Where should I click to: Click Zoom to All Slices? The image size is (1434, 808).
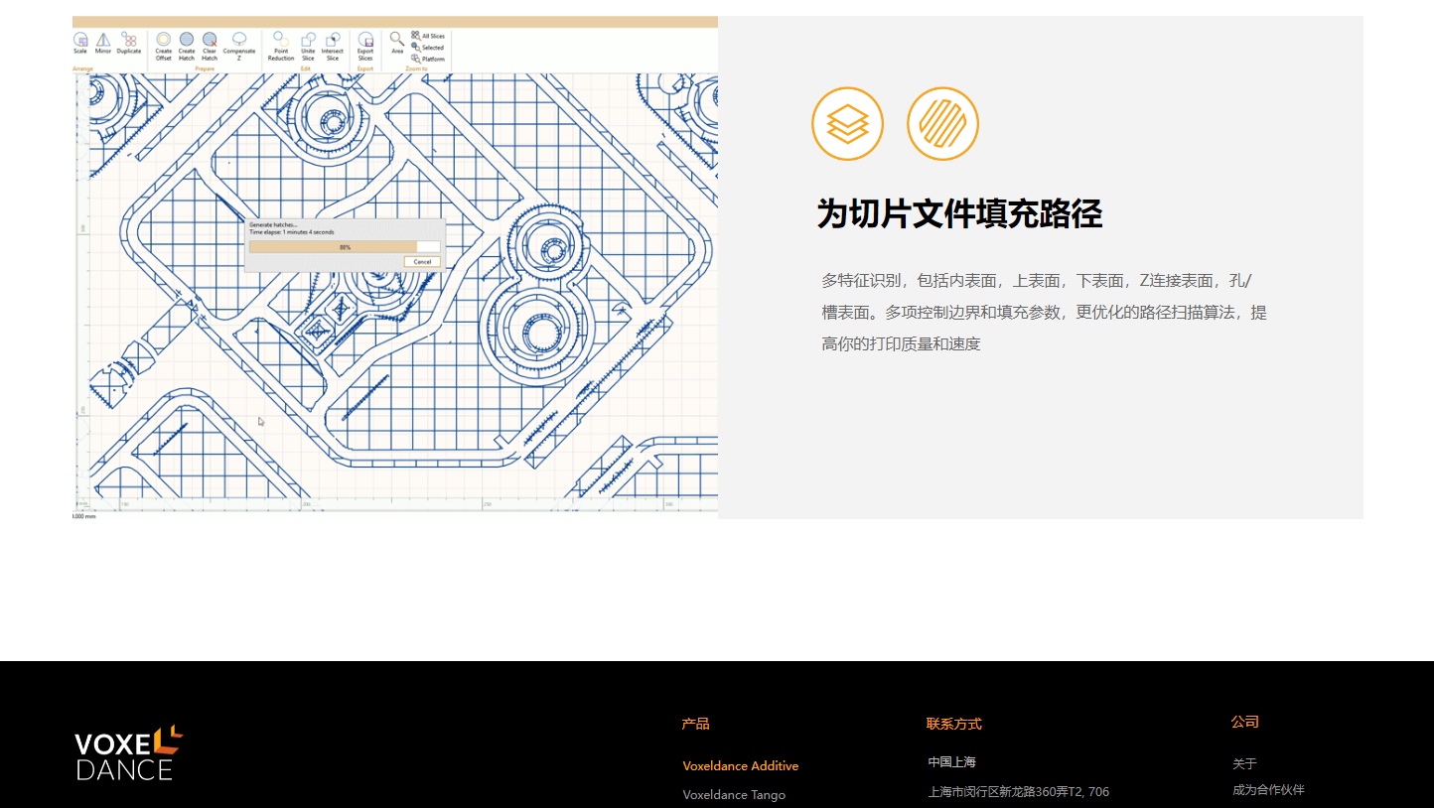429,36
